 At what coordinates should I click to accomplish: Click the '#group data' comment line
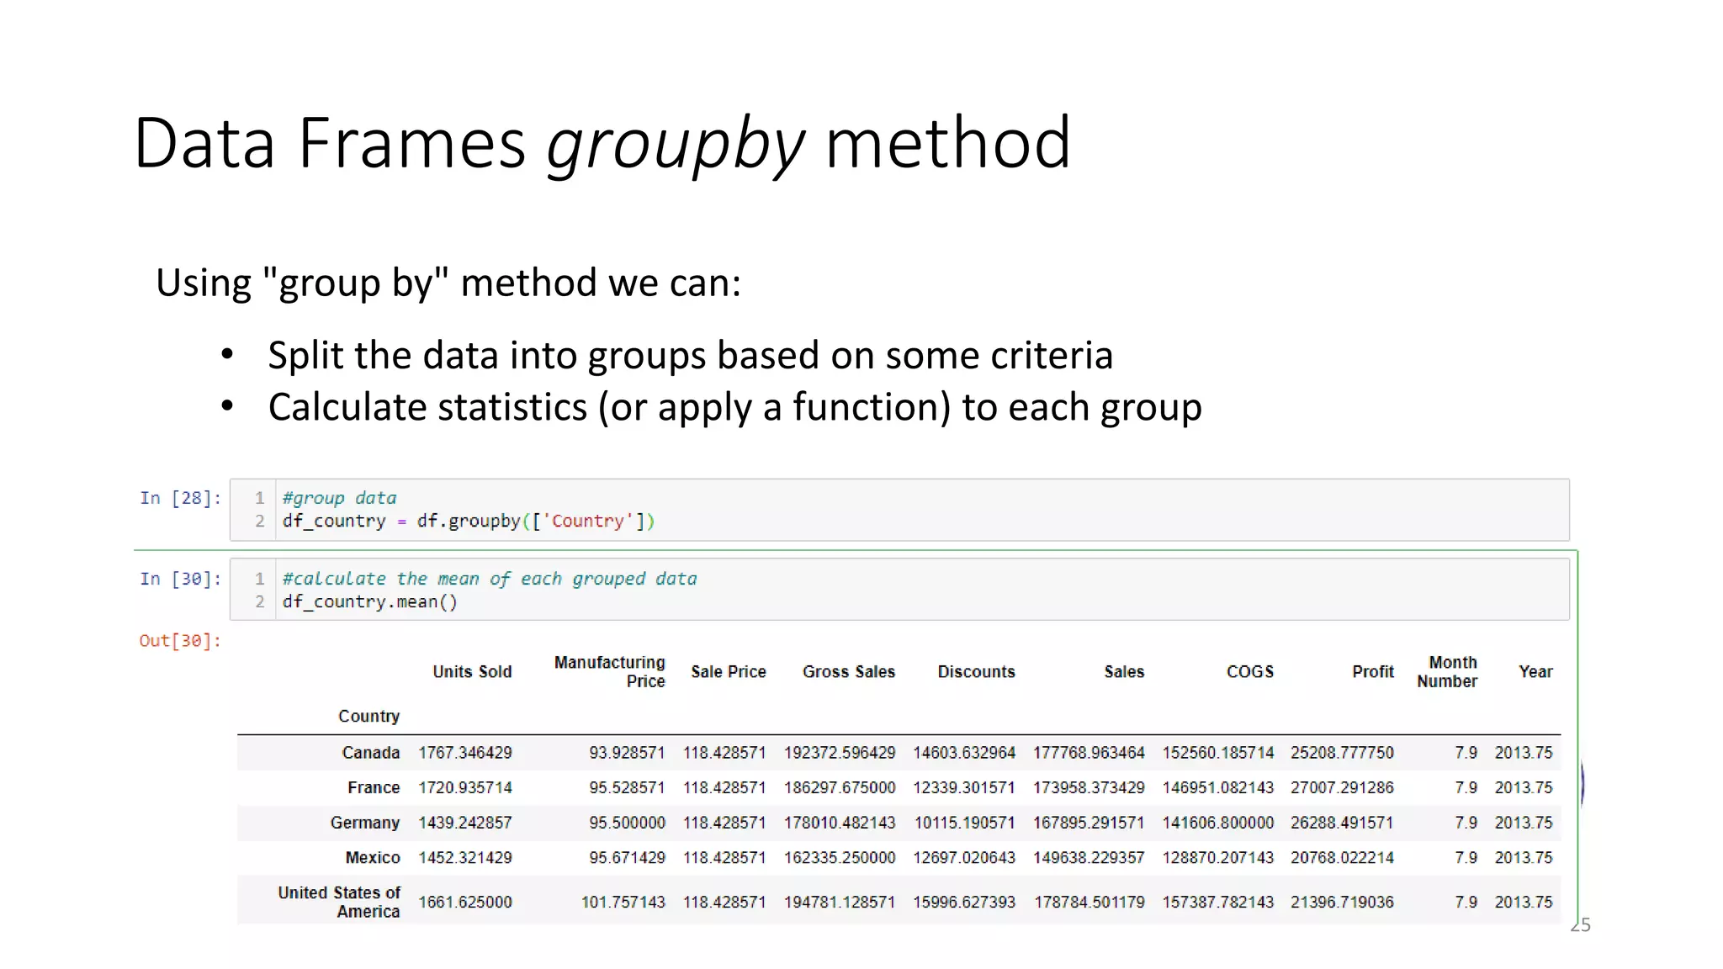[x=339, y=498]
